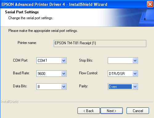
Task: Click the Printer name field
Action: [x=100, y=43]
